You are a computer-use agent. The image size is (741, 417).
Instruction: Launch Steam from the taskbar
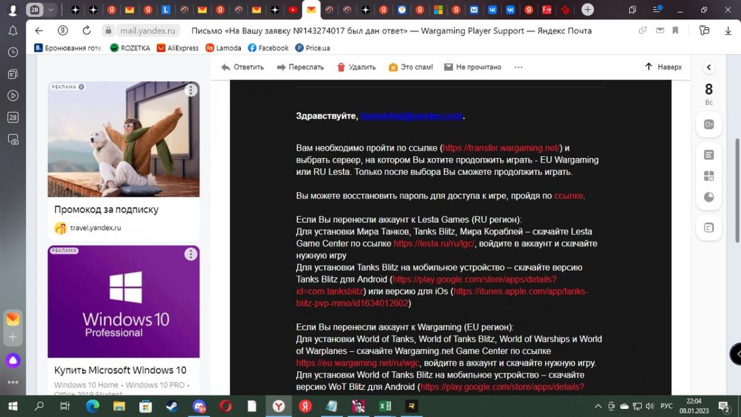point(172,406)
